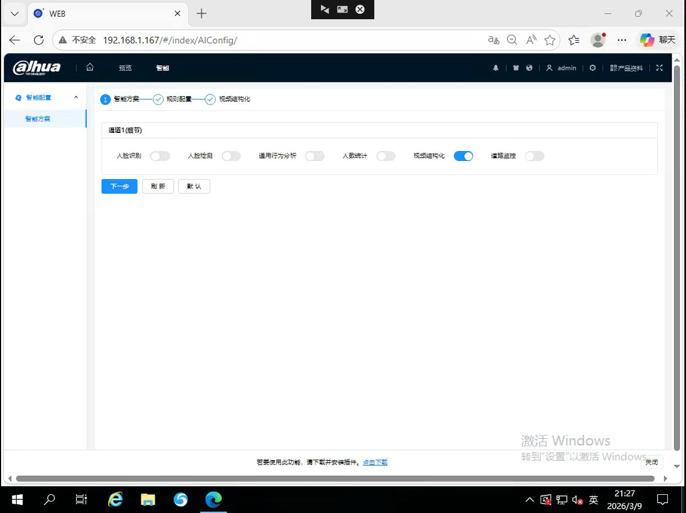Click the 点击下载 plugin link

[x=375, y=462]
